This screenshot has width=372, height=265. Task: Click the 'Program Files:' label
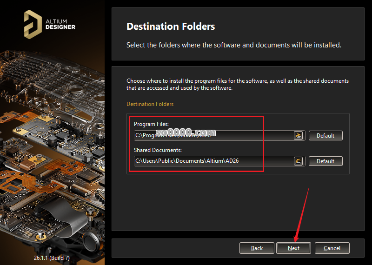(151, 124)
